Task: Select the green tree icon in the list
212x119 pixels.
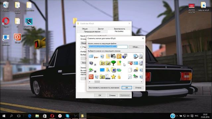Action: pos(113,63)
